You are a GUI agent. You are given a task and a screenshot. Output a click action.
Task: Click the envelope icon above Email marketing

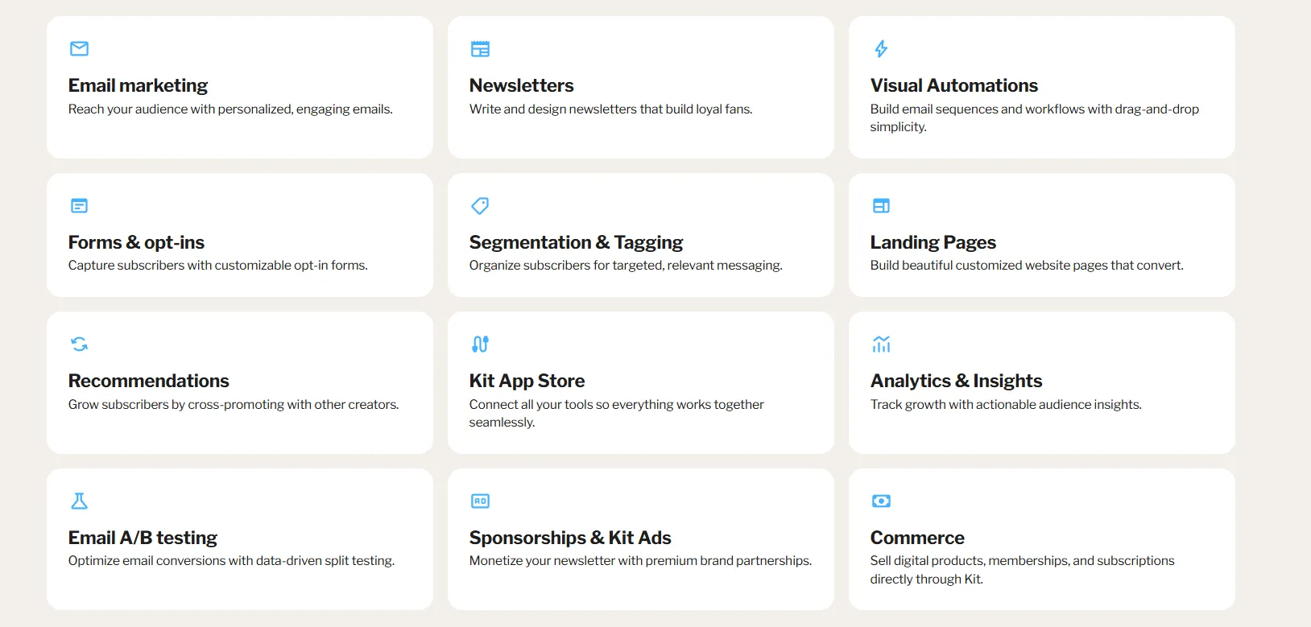tap(79, 48)
